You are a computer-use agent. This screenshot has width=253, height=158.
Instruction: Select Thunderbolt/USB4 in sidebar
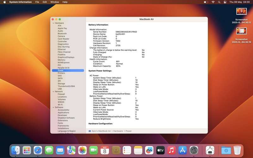click(66, 86)
